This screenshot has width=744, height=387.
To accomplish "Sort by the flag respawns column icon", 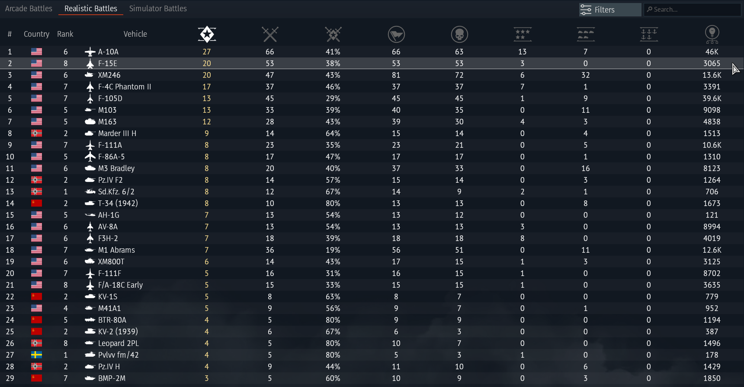I will (396, 34).
